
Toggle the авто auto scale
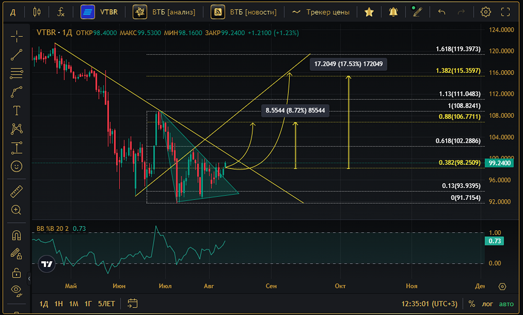click(506, 304)
